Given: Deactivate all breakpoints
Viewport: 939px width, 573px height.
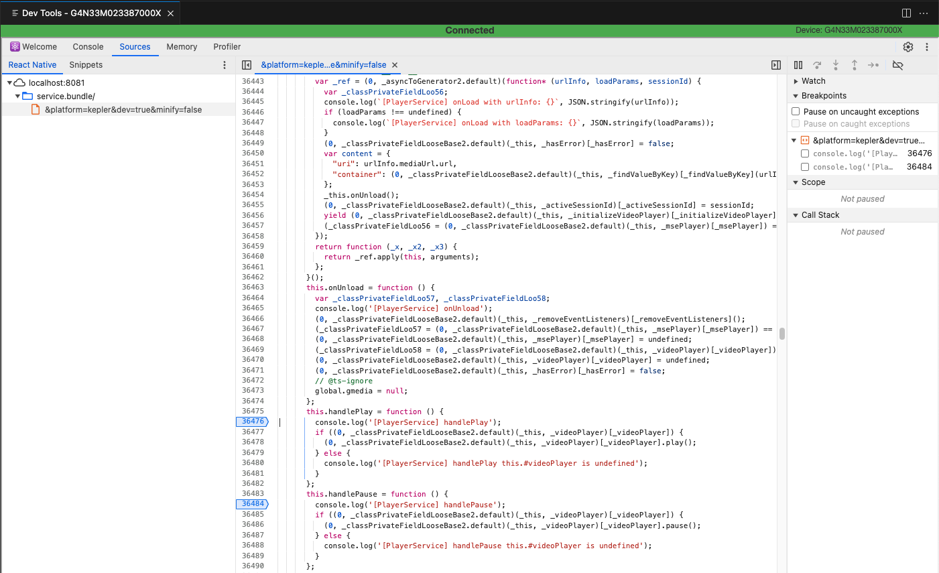Looking at the screenshot, I should pos(897,64).
